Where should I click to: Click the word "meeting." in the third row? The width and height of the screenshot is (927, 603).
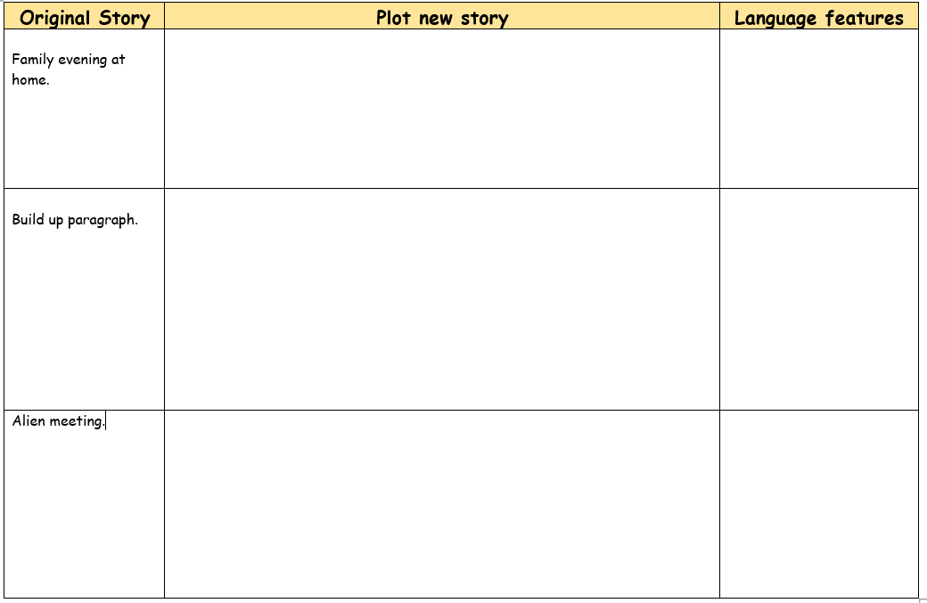(x=78, y=421)
